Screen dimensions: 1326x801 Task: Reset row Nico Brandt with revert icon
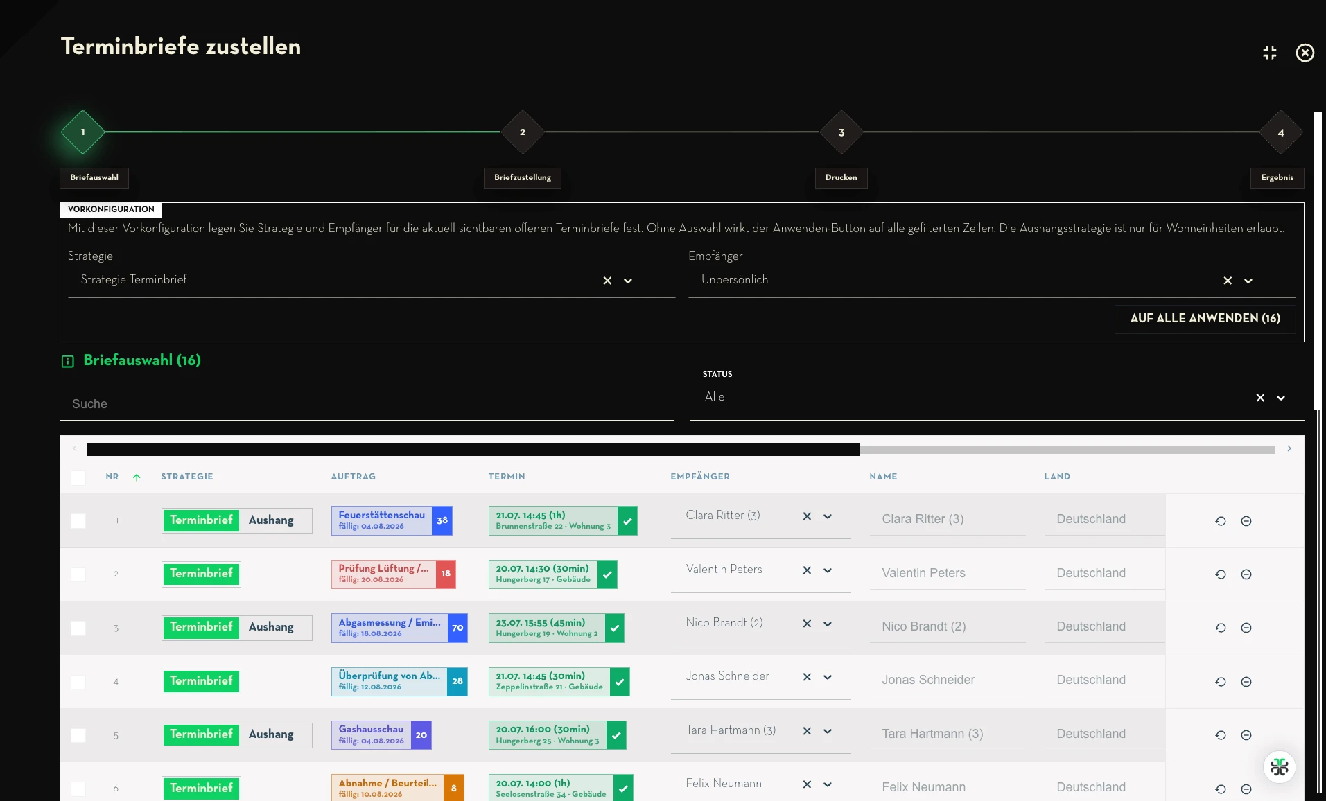pos(1221,628)
